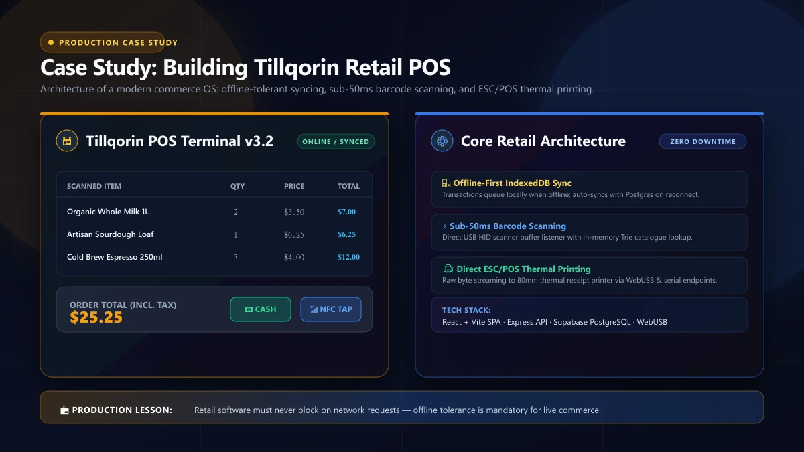Click the POS terminal register icon
This screenshot has height=452, width=804.
point(67,141)
